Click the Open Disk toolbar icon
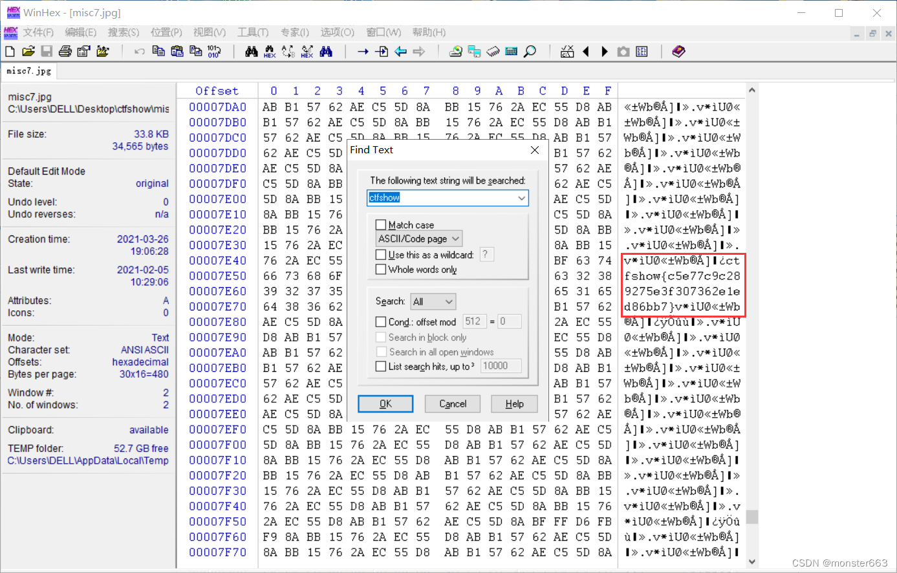This screenshot has width=897, height=573. (x=456, y=51)
